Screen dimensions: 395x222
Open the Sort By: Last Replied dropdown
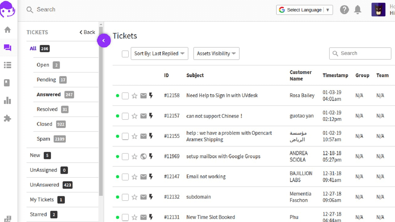pos(159,54)
